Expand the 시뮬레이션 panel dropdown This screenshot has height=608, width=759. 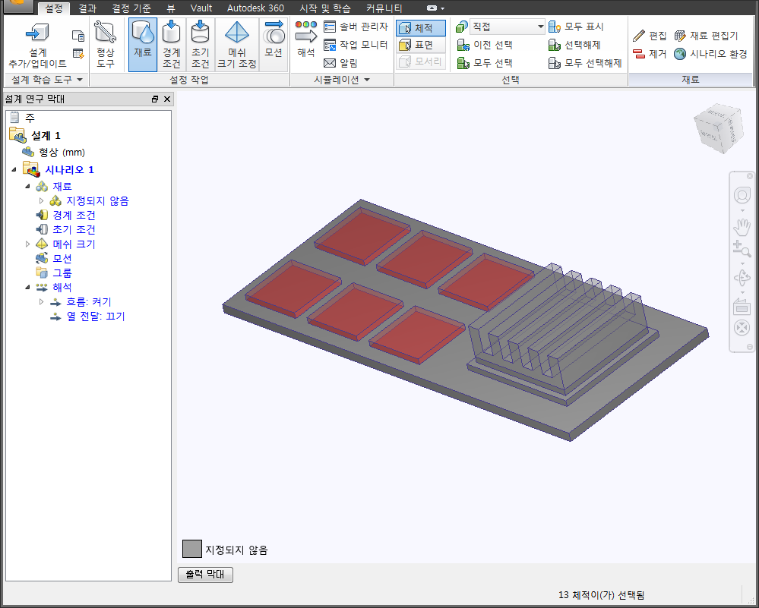pyautogui.click(x=366, y=80)
